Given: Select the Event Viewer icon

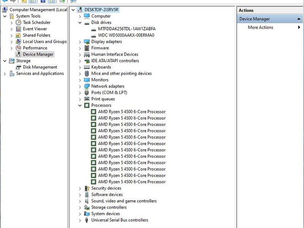Looking at the screenshot, I should pos(18,29).
